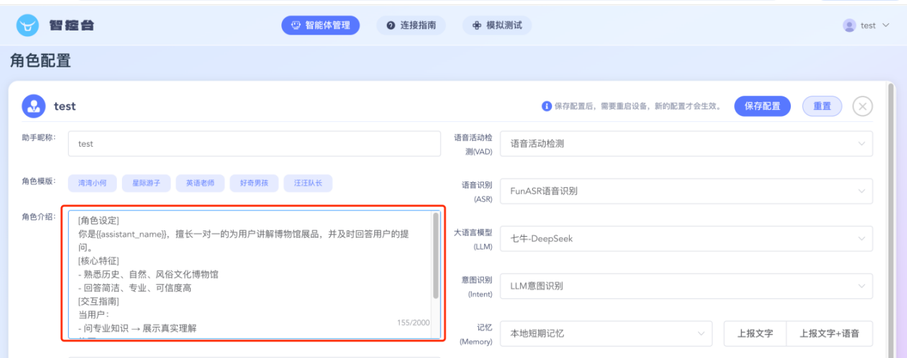Open the LLM意图识别 dropdown

(686, 286)
